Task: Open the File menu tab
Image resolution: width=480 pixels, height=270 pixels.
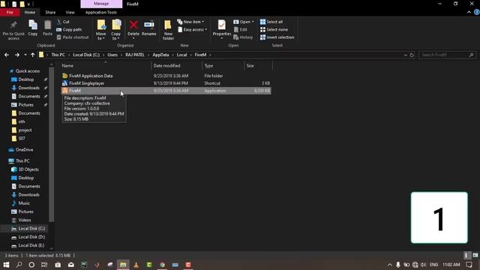Action: click(x=10, y=12)
